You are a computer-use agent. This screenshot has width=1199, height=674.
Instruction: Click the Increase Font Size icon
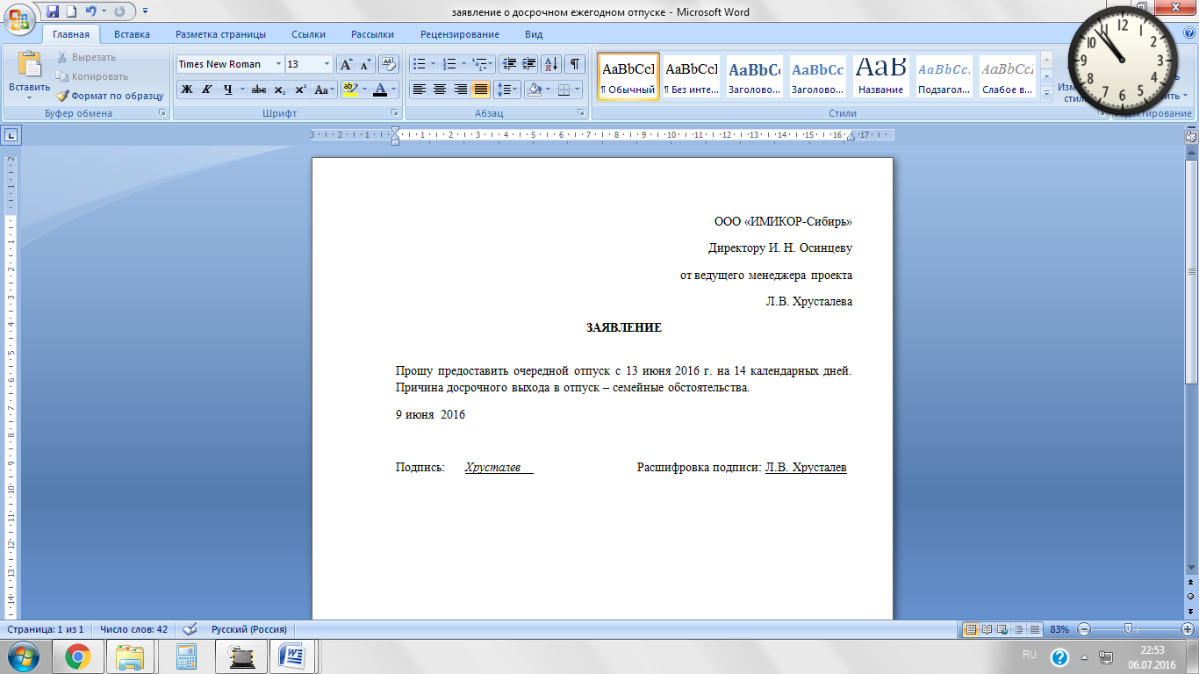[346, 64]
